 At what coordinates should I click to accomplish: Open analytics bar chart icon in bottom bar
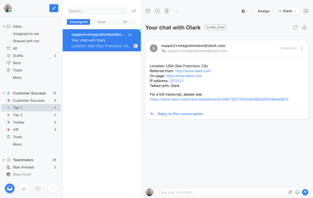click(24, 188)
